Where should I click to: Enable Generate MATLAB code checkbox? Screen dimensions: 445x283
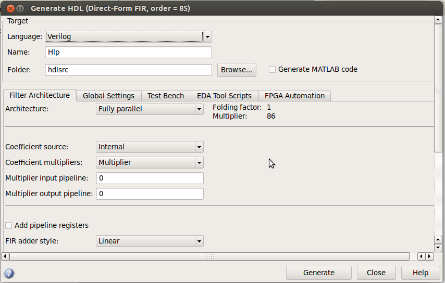click(x=272, y=69)
